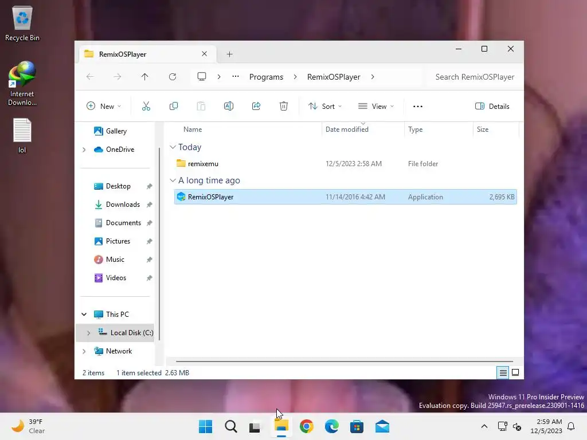Refresh the current folder

(x=173, y=77)
